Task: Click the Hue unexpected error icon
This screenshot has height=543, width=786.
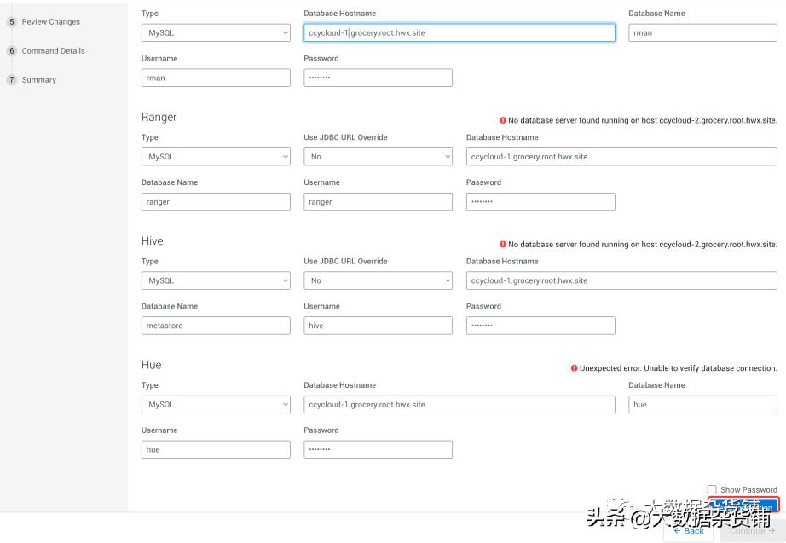Action: [575, 368]
